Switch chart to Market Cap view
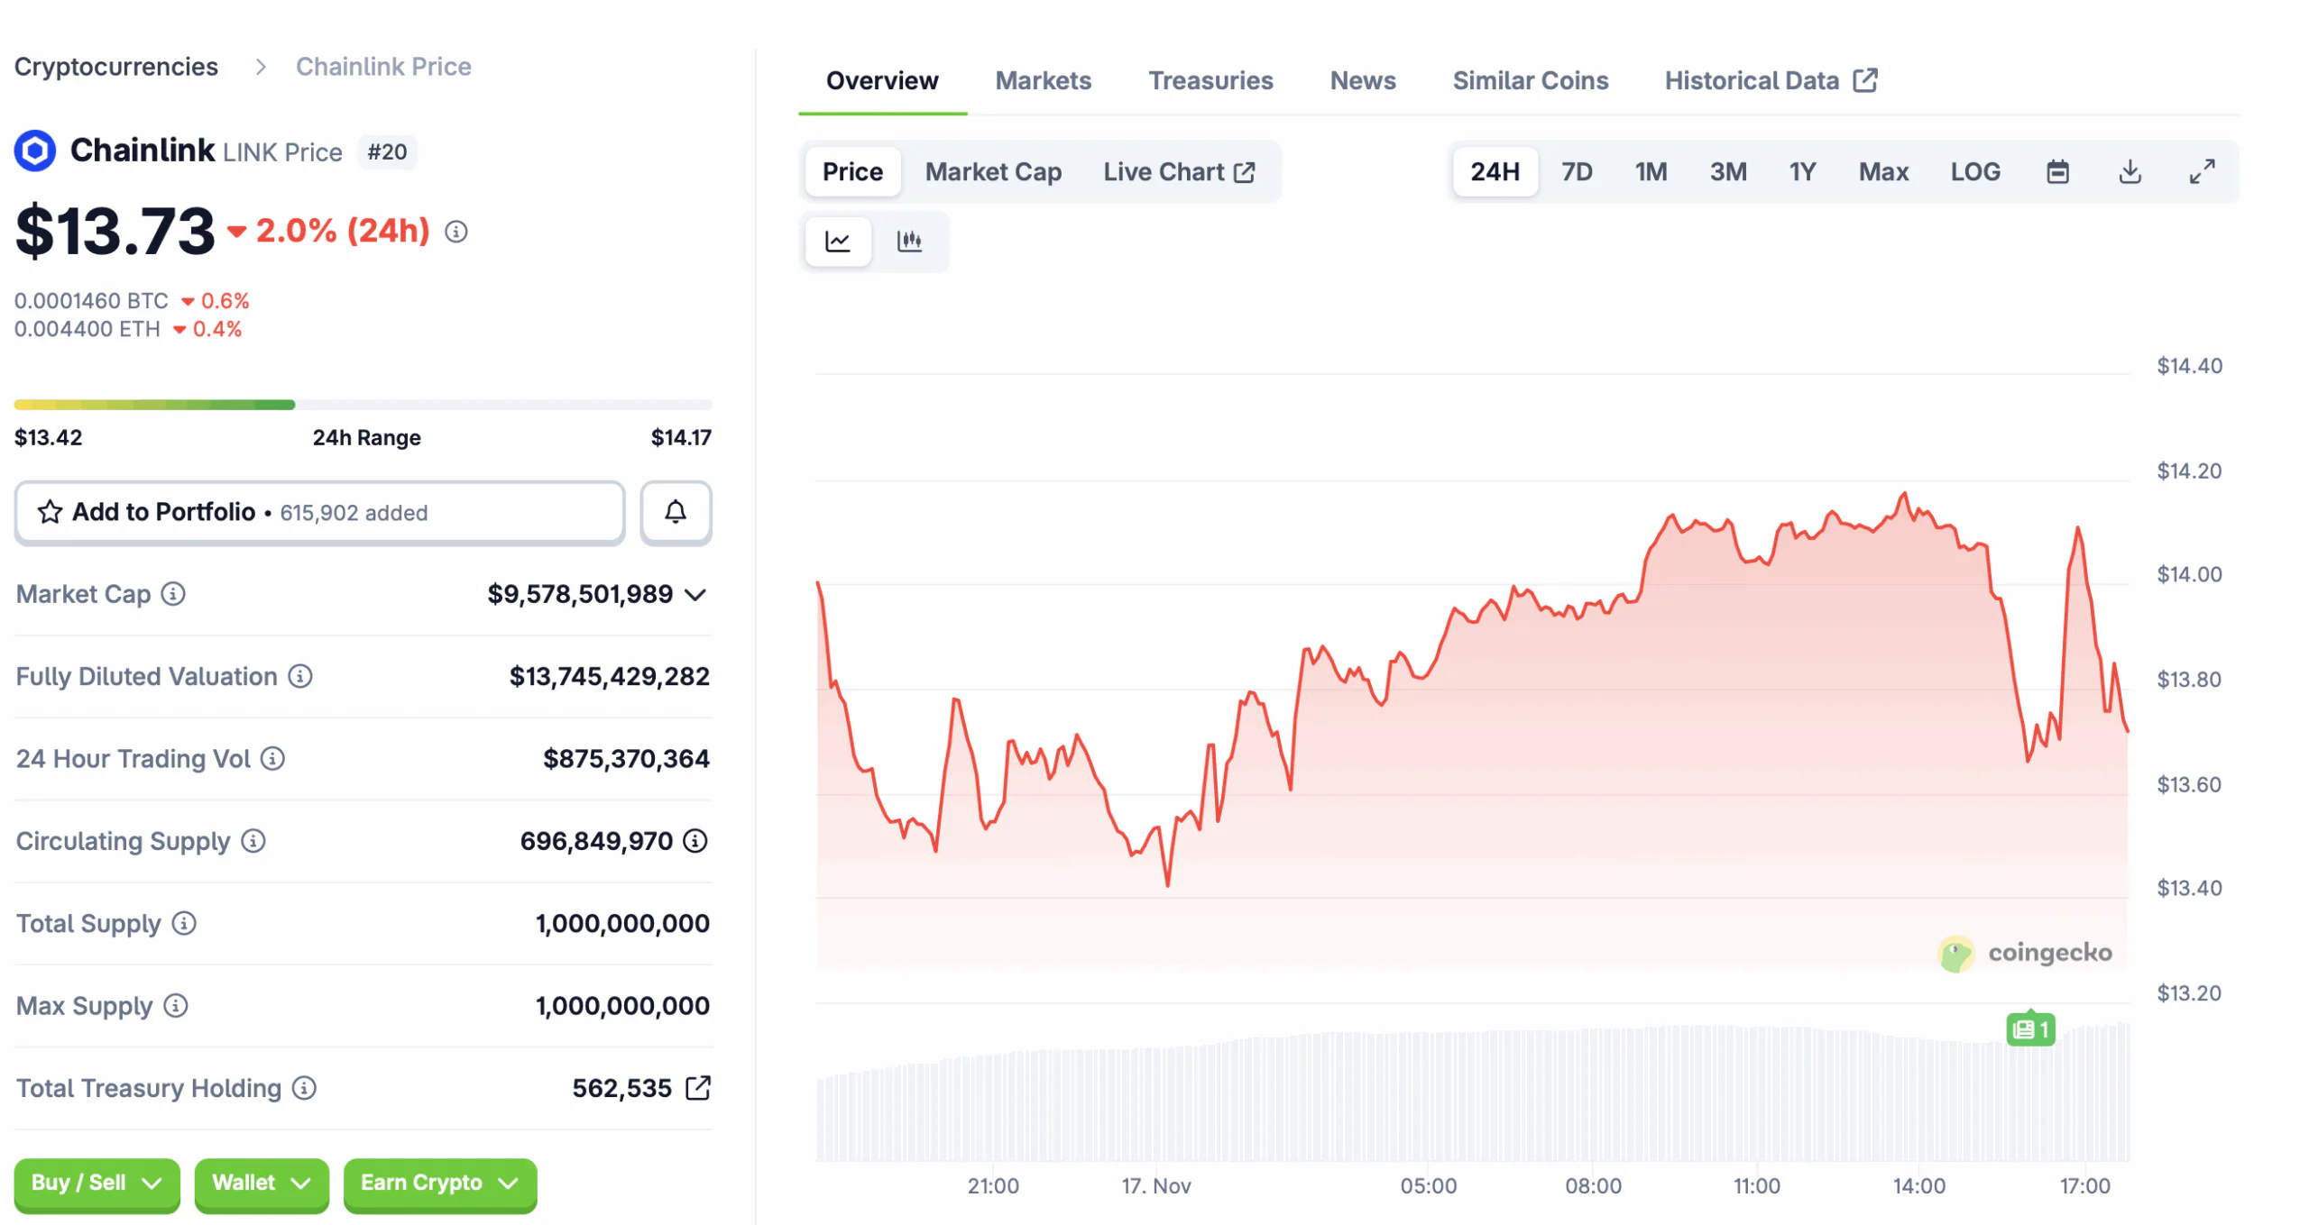The image size is (2309, 1225). [x=992, y=171]
